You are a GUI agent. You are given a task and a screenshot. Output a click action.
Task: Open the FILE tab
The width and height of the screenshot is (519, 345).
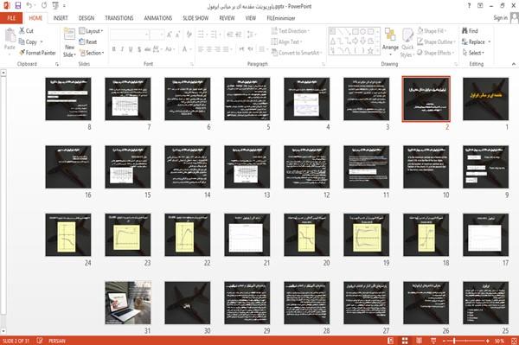click(11, 18)
